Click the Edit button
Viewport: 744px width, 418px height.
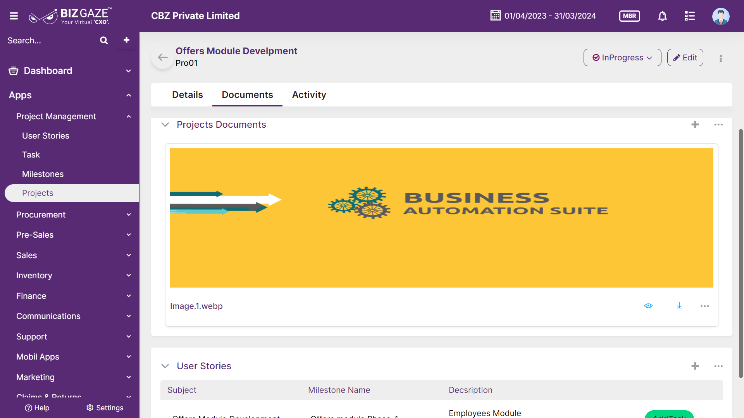pyautogui.click(x=685, y=58)
